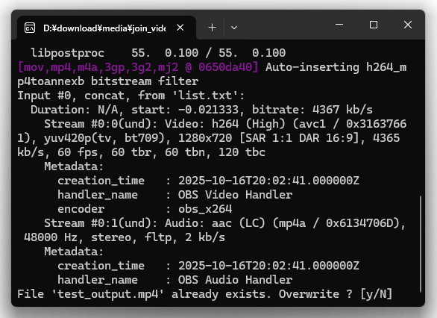Open a new terminal tab
The height and width of the screenshot is (318, 437).
[212, 28]
